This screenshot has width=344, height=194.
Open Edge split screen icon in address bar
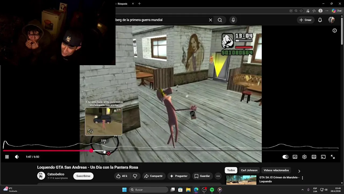[x=291, y=11]
